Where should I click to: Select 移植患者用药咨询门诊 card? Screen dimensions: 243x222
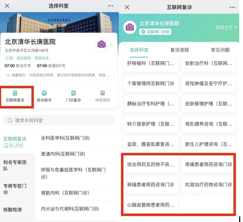coord(151,185)
